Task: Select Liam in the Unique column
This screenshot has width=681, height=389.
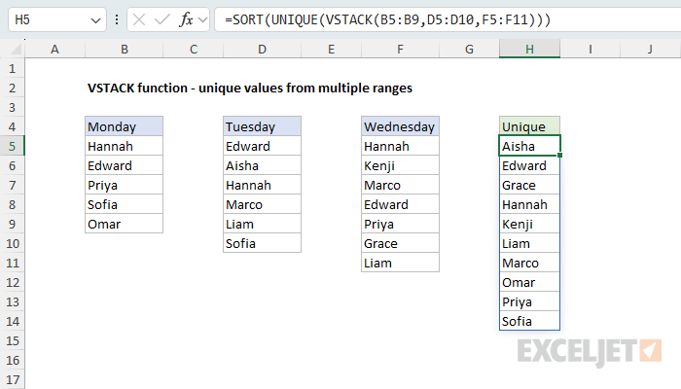Action: coord(529,243)
